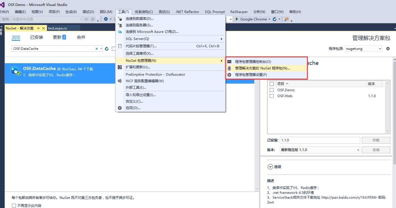Expand the 选项 options section
The width and height of the screenshot is (396, 208).
coord(270,167)
